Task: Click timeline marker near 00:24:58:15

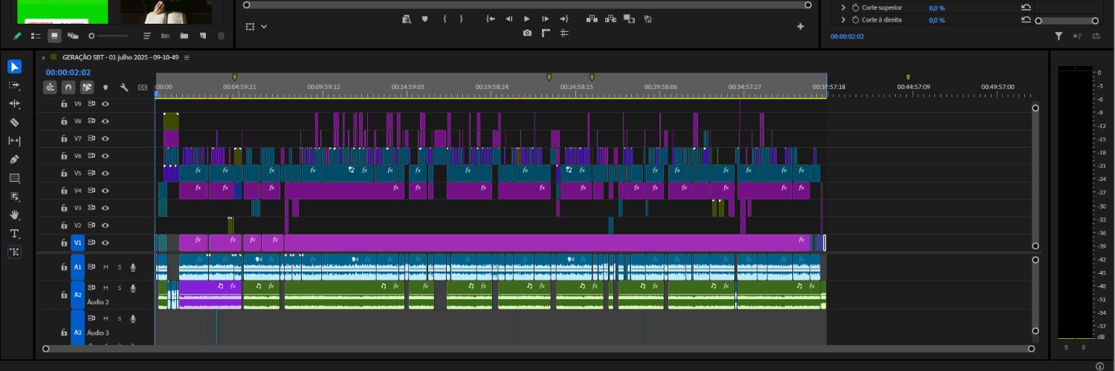Action: (x=592, y=77)
